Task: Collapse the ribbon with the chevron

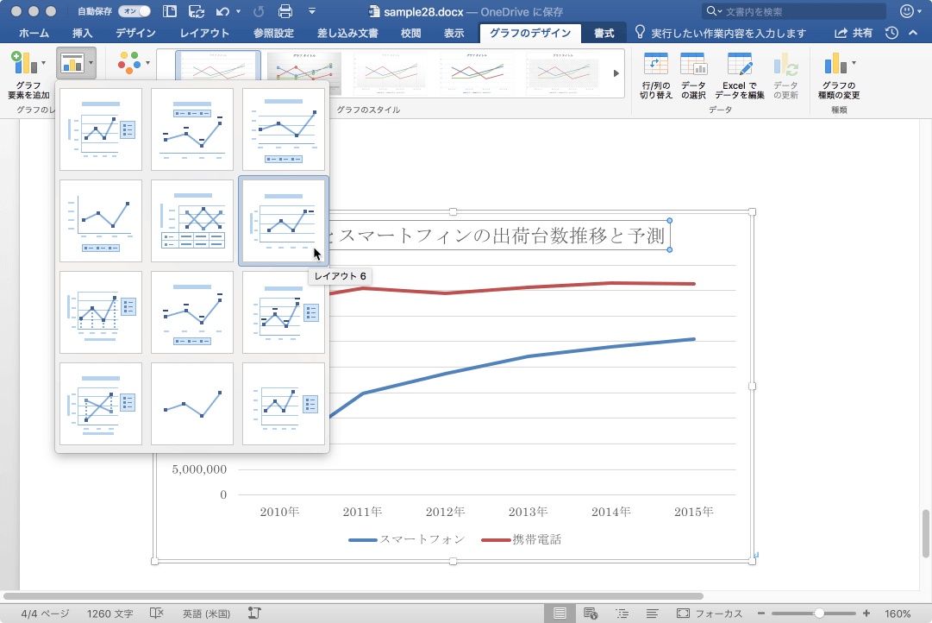Action: pyautogui.click(x=913, y=34)
